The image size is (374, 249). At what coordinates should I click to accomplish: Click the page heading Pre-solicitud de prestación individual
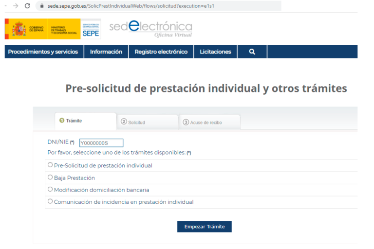click(206, 89)
